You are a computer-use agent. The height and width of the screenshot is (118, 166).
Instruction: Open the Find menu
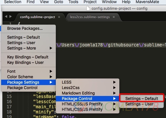(x=31, y=2)
